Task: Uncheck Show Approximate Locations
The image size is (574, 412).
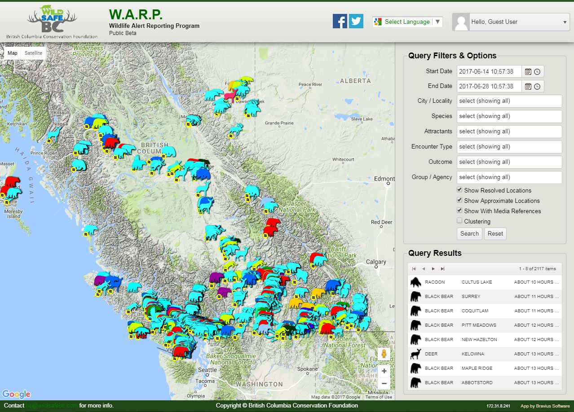Action: point(459,200)
